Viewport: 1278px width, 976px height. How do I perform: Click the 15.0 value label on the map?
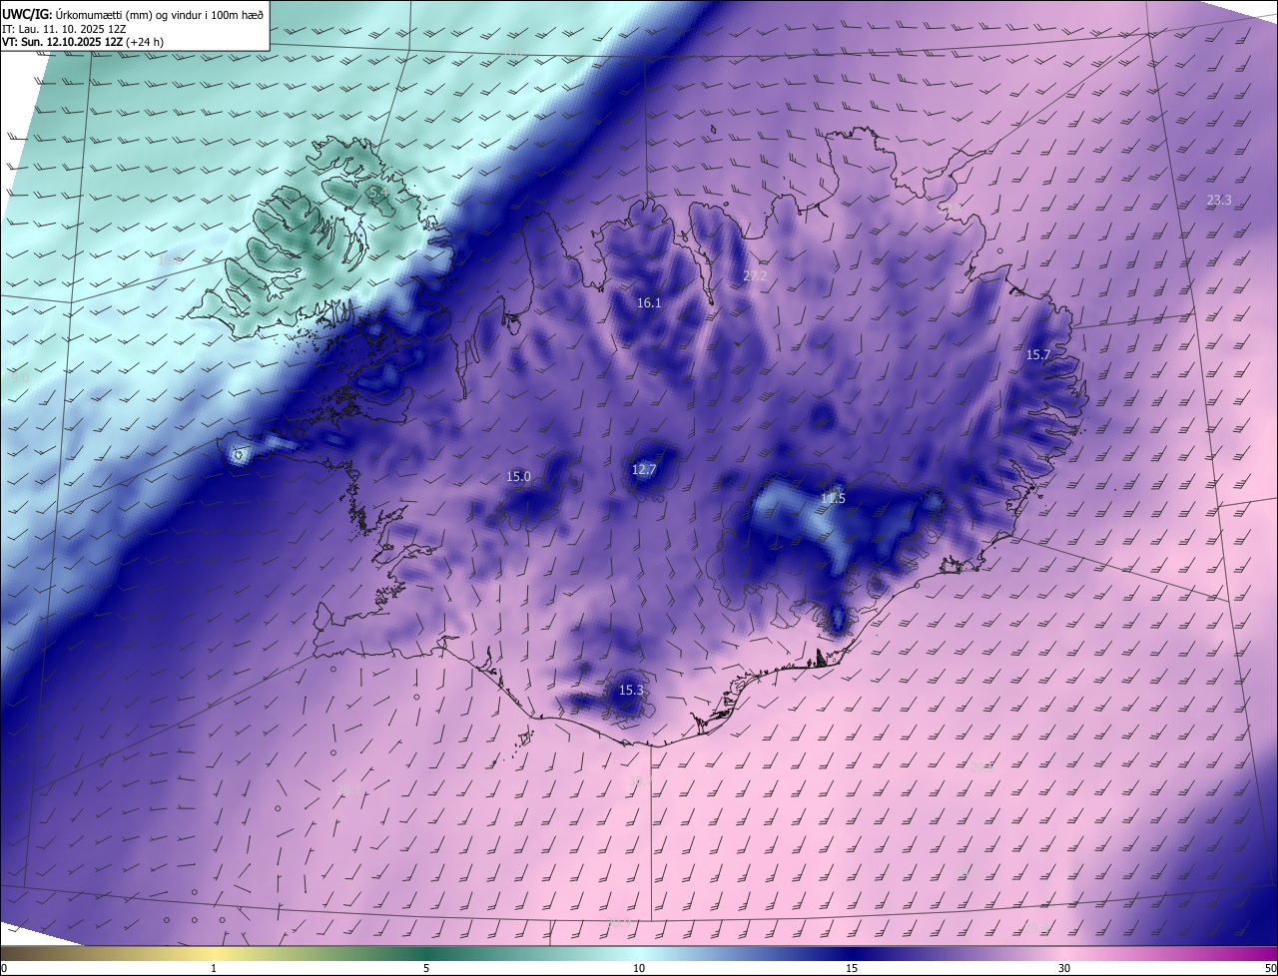click(519, 477)
